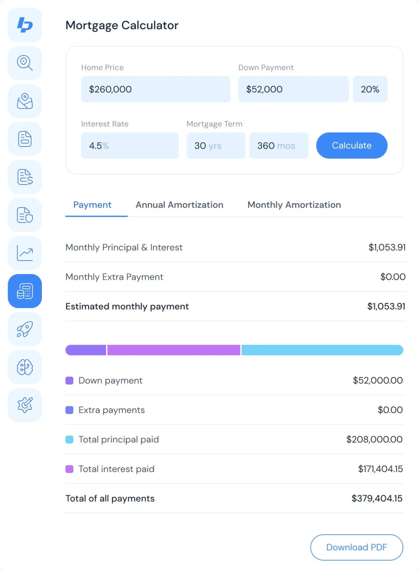
Task: Click the Calculate button
Action: [352, 145]
